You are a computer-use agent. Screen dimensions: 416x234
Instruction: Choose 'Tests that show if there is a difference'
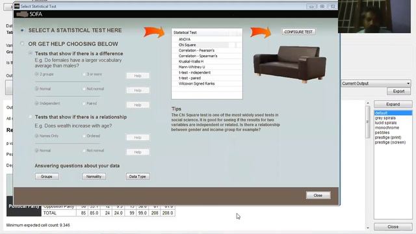[31, 53]
